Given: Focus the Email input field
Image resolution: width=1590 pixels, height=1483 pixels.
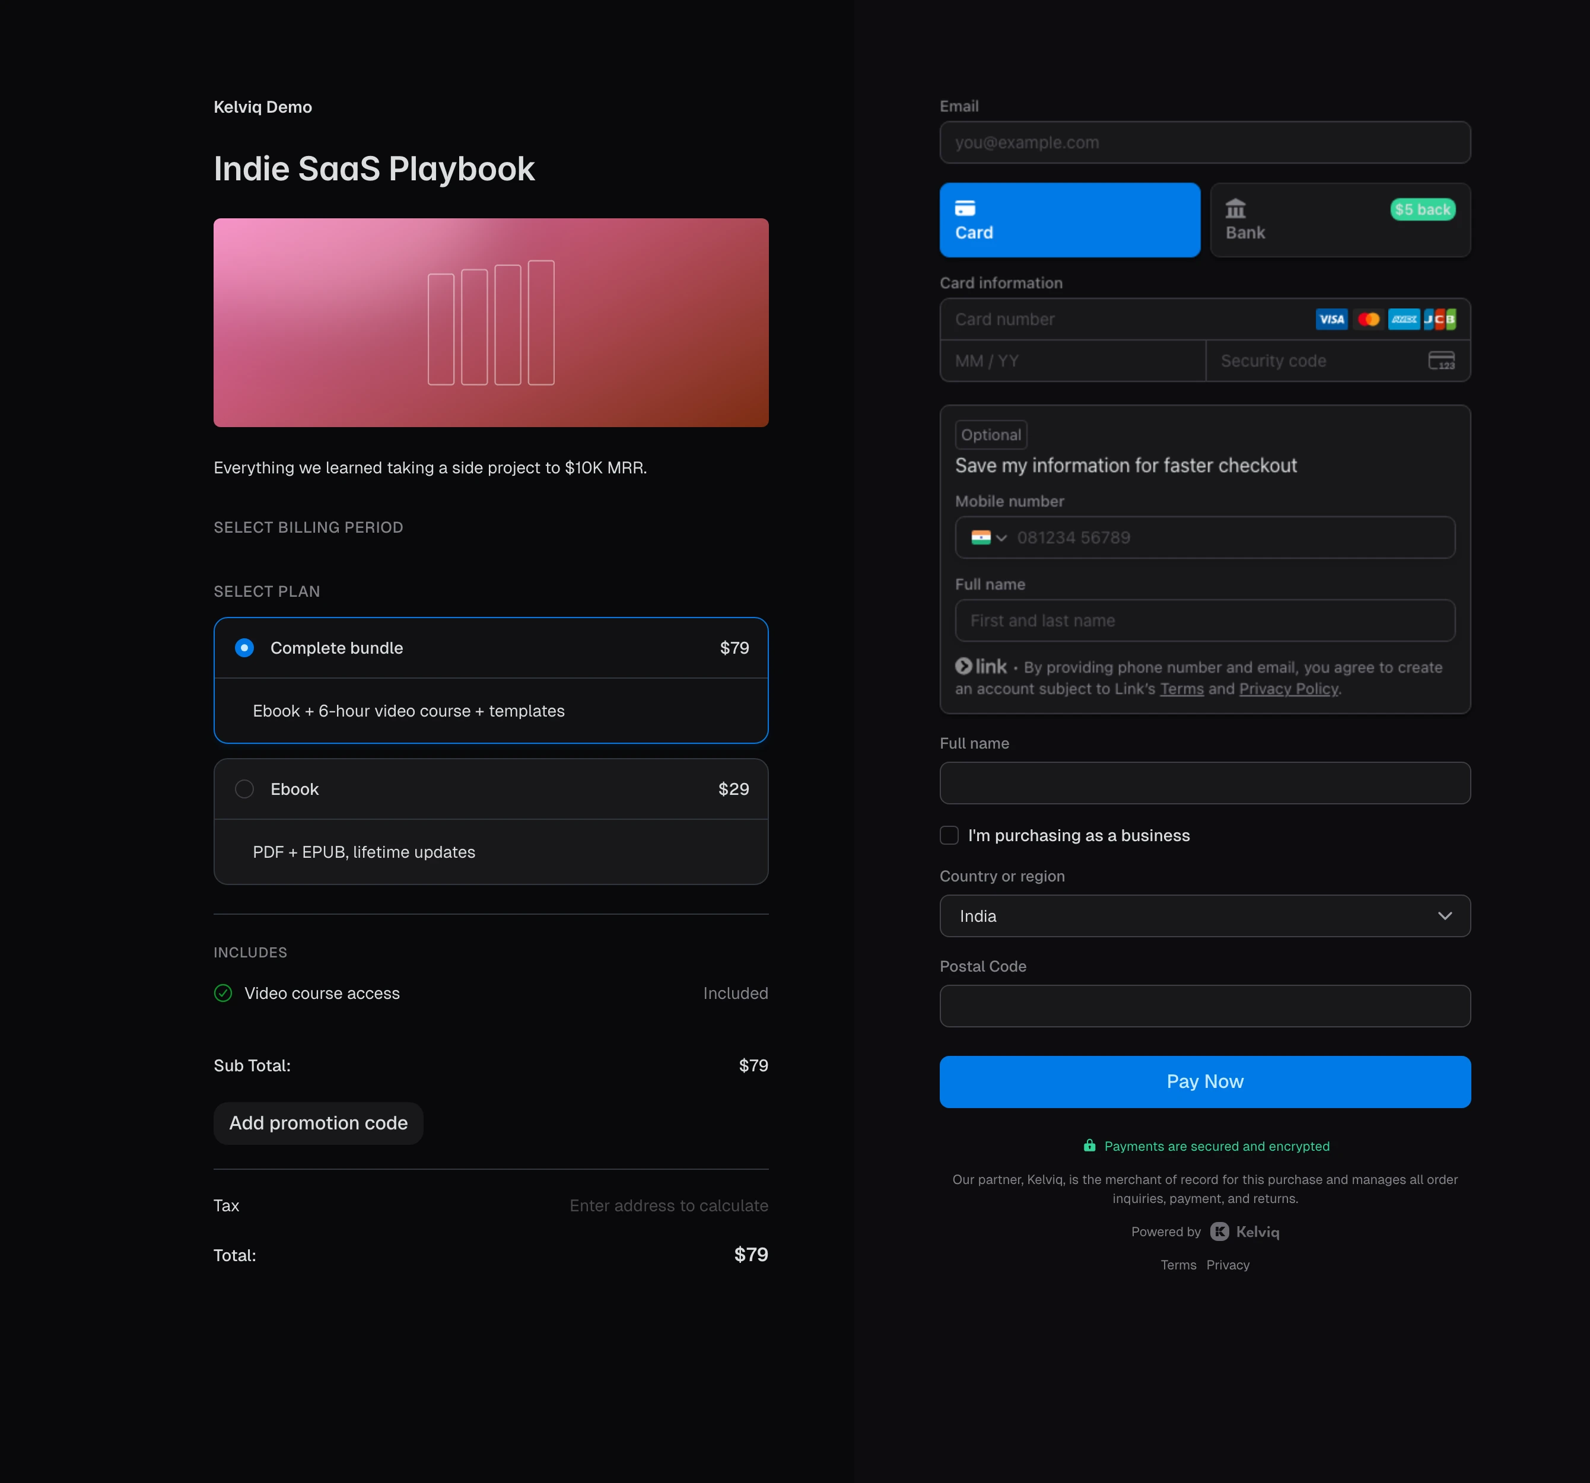Looking at the screenshot, I should (1204, 142).
